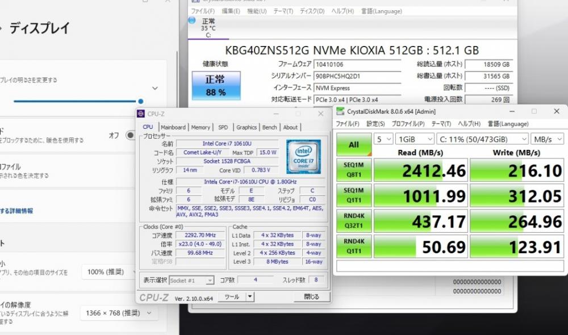Image resolution: width=568 pixels, height=335 pixels.
Task: Open 機能(U) menu in CrystalDiskInfo
Action: [257, 11]
